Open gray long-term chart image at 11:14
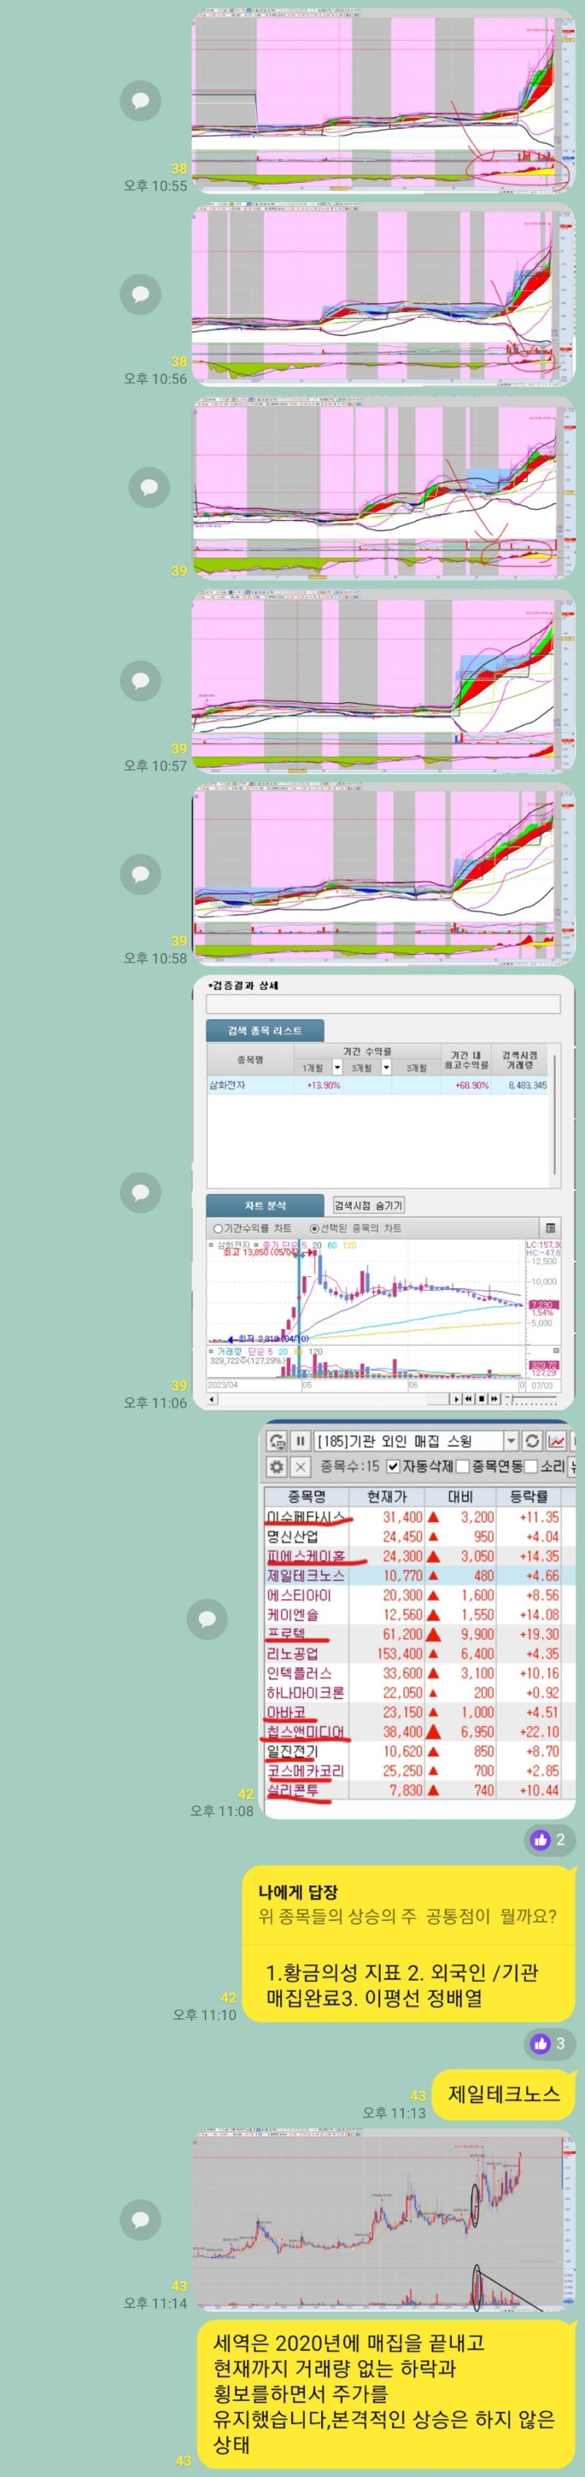 382,2219
